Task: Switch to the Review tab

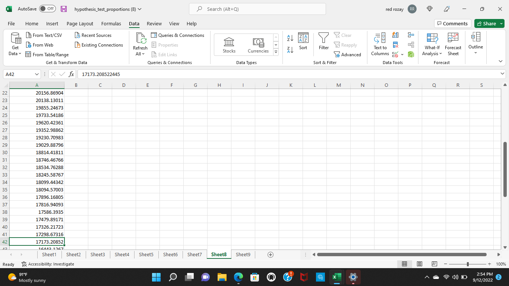Action: coord(154,23)
